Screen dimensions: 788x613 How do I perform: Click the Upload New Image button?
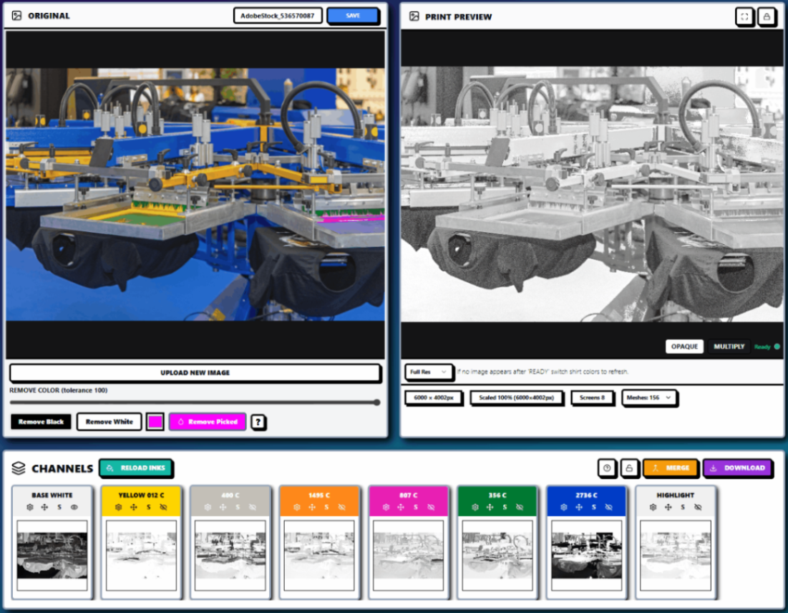coord(195,372)
